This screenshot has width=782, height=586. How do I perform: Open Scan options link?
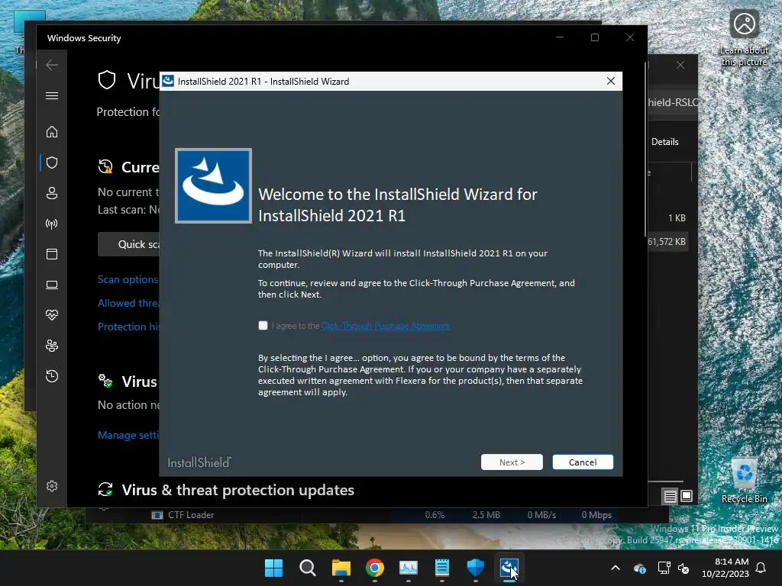[128, 279]
